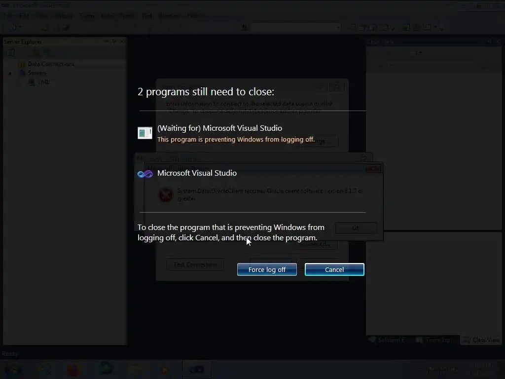505x379 pixels.
Task: Select the Servers node in Server Explorer
Action: [36, 73]
